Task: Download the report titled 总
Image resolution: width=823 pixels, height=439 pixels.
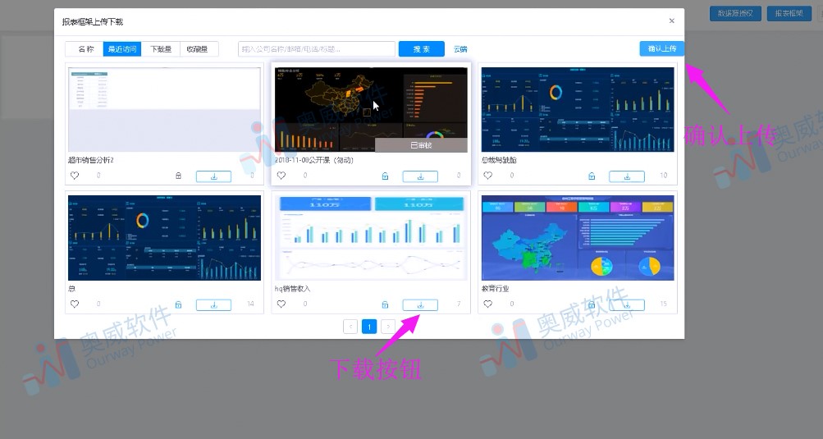Action: [213, 305]
